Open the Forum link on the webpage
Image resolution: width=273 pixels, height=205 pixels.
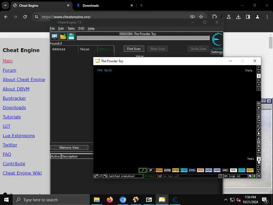click(9, 70)
